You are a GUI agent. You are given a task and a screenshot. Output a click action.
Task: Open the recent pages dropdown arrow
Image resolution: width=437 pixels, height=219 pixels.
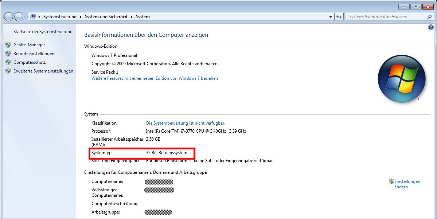26,17
